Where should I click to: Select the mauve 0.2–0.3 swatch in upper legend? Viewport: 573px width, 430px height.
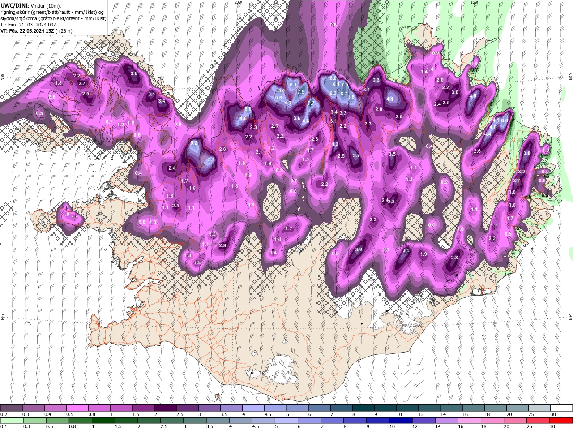(12, 408)
